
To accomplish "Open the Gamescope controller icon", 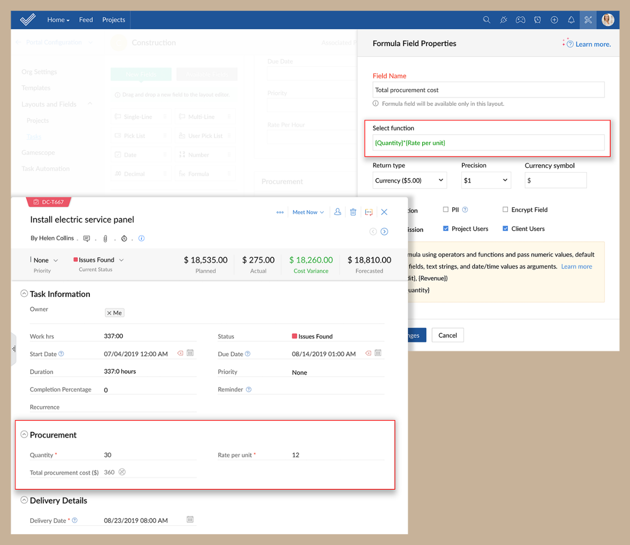I will [x=520, y=20].
